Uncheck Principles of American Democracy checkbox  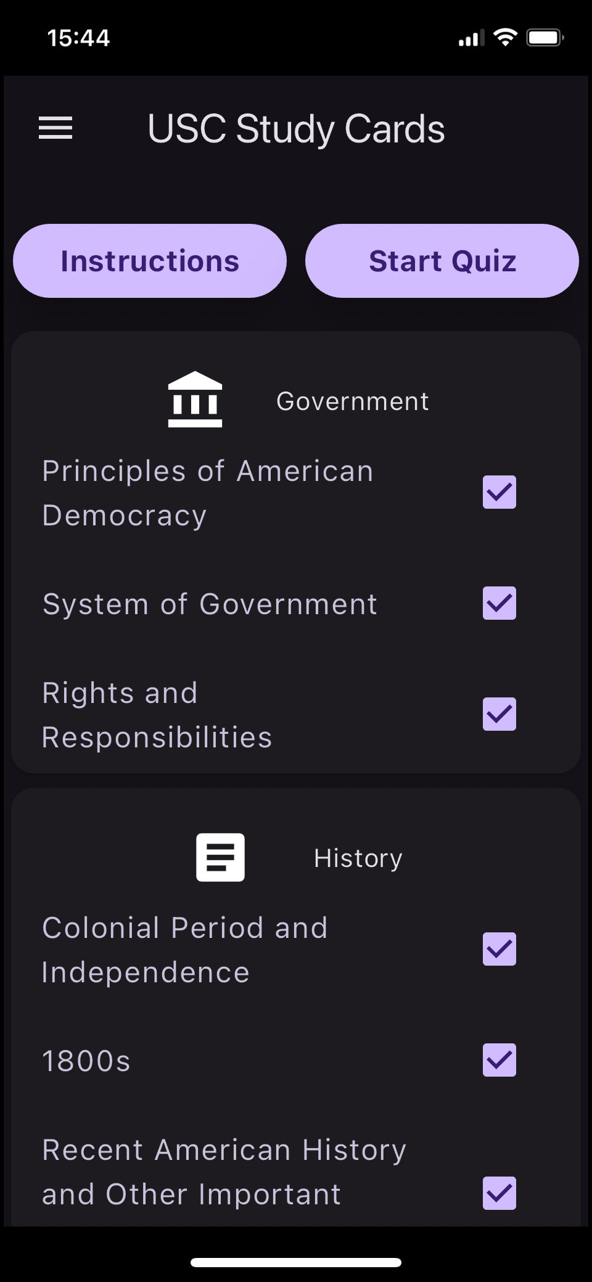pyautogui.click(x=499, y=492)
